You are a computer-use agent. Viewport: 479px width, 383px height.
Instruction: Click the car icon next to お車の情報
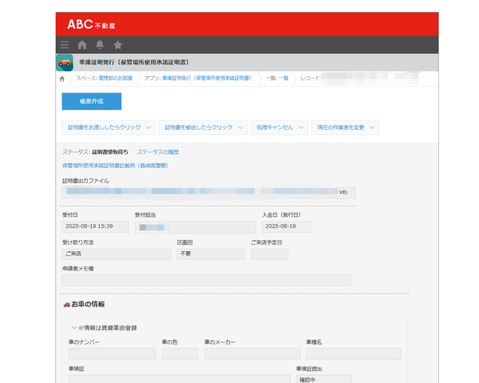[x=66, y=304]
